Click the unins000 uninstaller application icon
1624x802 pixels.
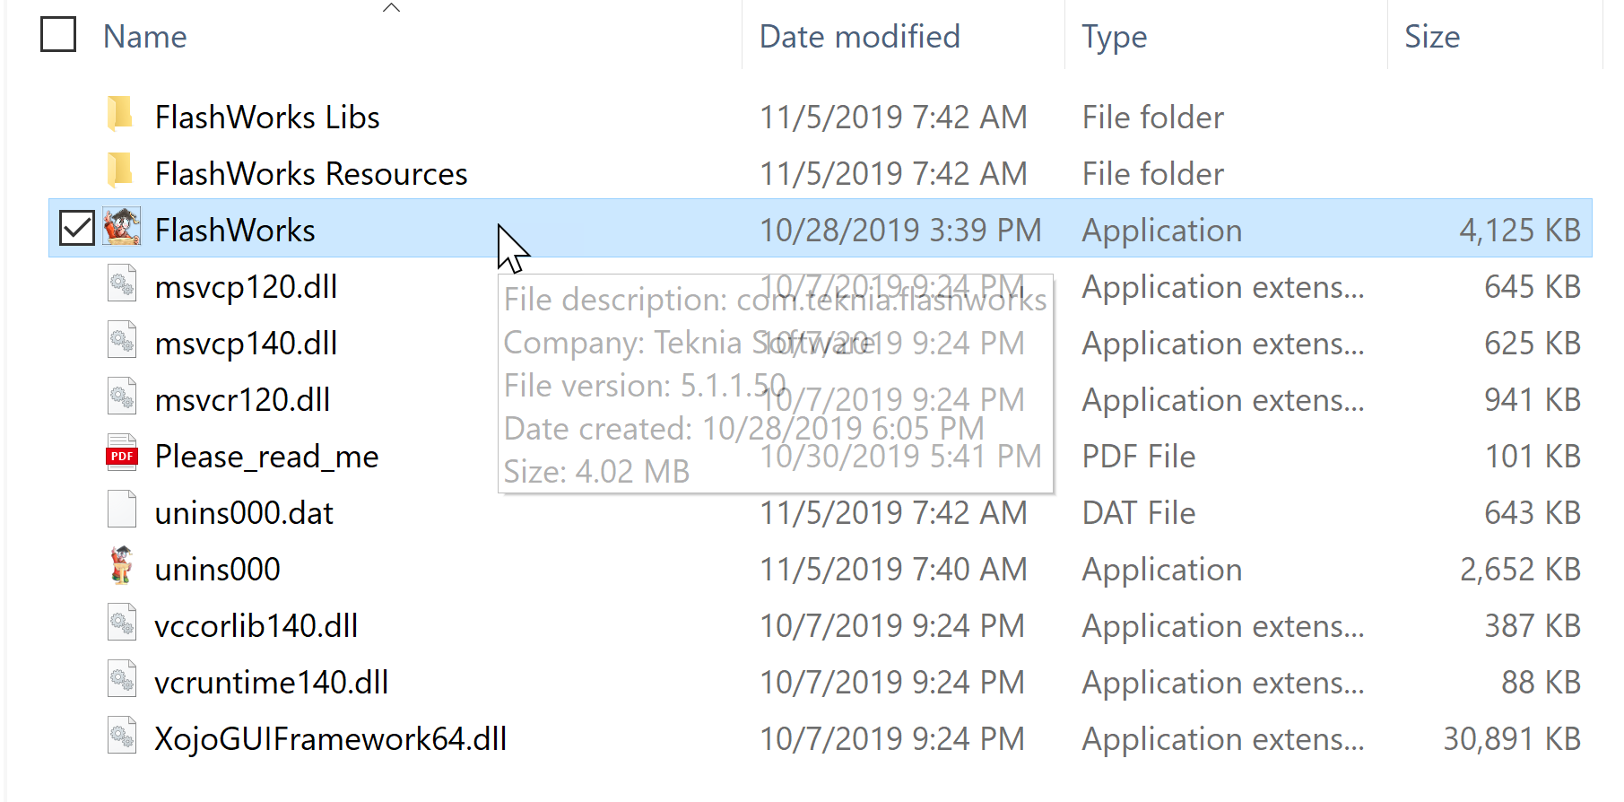point(122,567)
